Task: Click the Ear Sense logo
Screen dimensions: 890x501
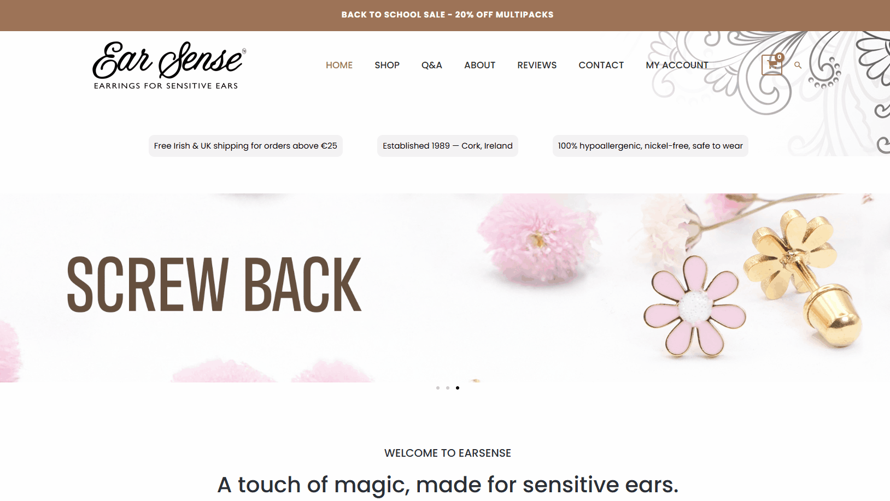Action: [x=169, y=65]
